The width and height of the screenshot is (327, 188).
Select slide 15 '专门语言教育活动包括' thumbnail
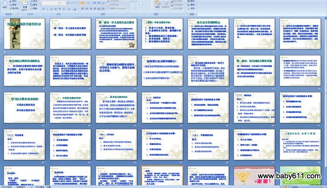pos(24,108)
